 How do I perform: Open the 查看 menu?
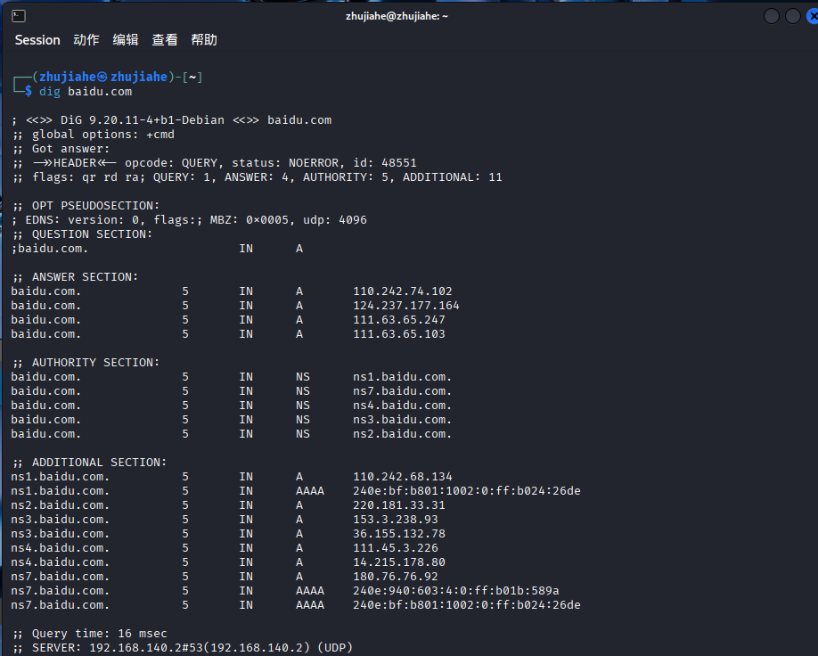(x=165, y=40)
